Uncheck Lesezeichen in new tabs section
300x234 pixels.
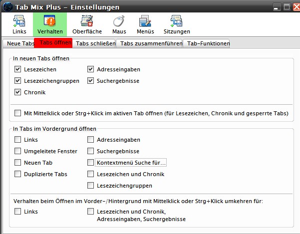click(18, 69)
